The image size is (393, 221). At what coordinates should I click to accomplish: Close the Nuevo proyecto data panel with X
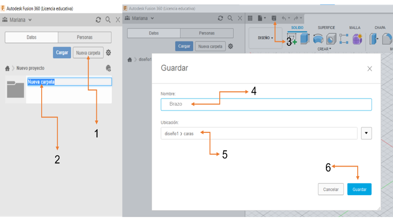tap(118, 20)
